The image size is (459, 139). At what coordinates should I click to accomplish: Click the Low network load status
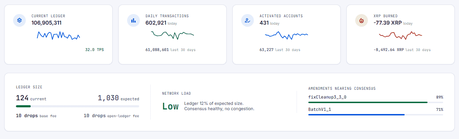click(170, 106)
